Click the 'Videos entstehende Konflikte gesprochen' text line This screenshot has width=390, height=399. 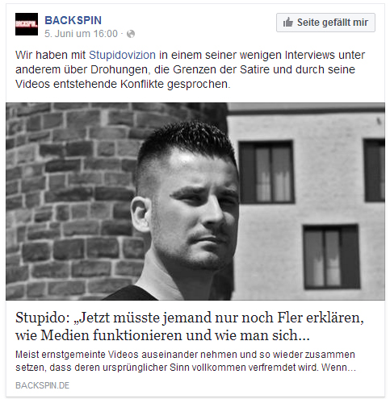coord(123,84)
